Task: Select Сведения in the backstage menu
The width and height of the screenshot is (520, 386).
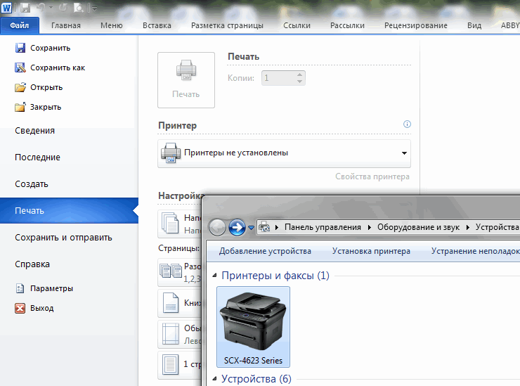Action: pyautogui.click(x=34, y=131)
